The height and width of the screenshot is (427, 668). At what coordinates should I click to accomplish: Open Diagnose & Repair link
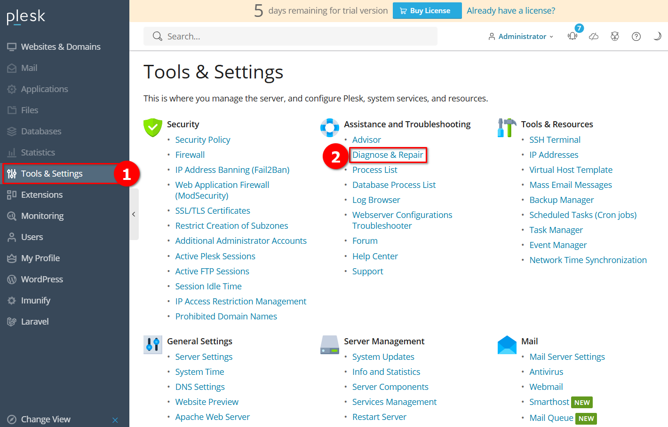(388, 155)
